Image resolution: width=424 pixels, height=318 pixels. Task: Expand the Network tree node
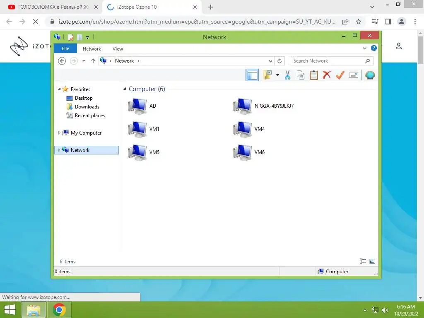pyautogui.click(x=59, y=150)
